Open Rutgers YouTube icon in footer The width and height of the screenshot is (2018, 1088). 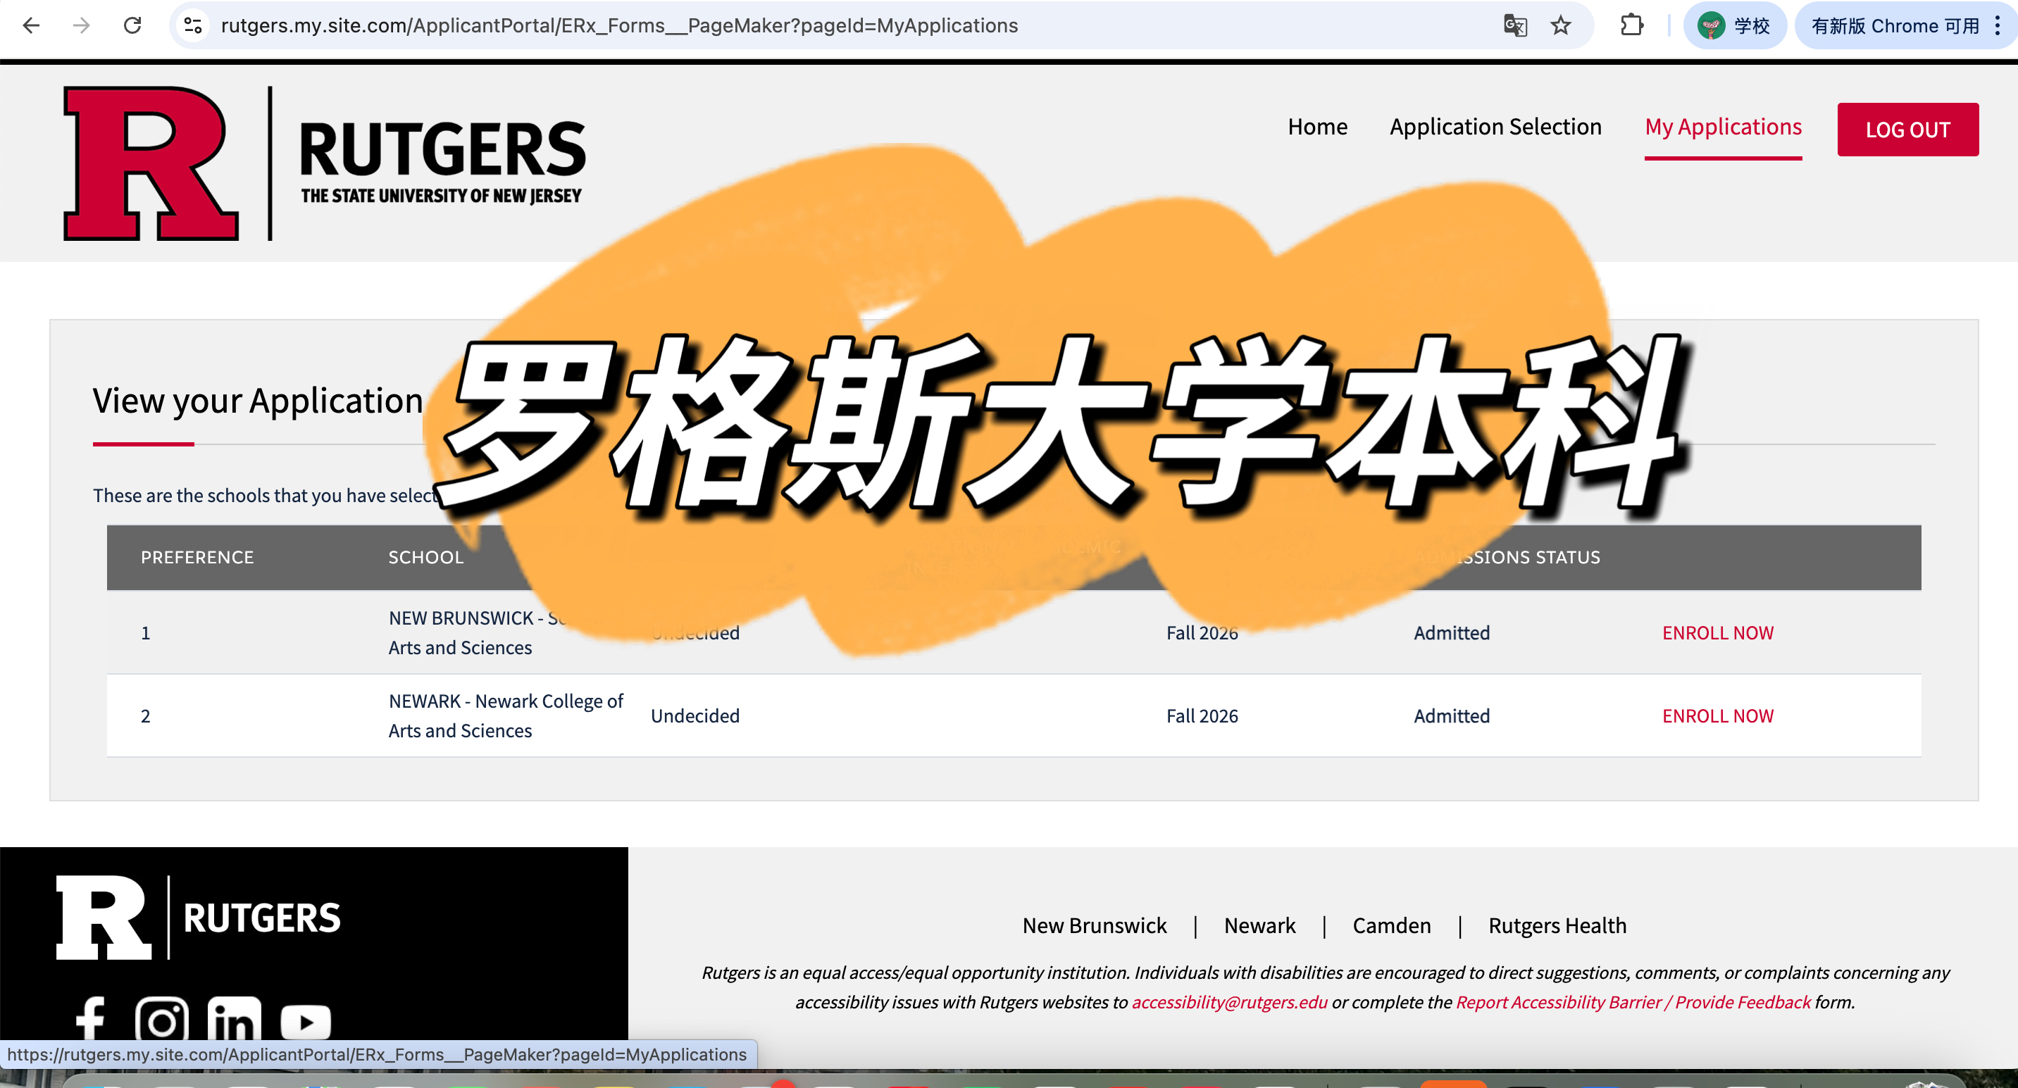tap(306, 1023)
